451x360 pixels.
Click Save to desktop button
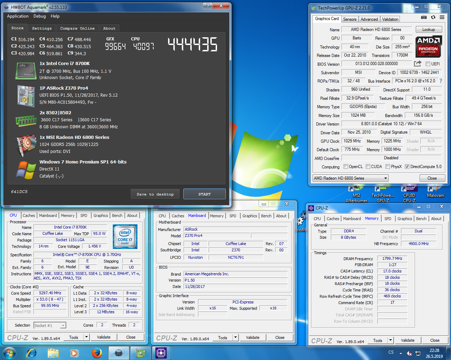pos(155,194)
